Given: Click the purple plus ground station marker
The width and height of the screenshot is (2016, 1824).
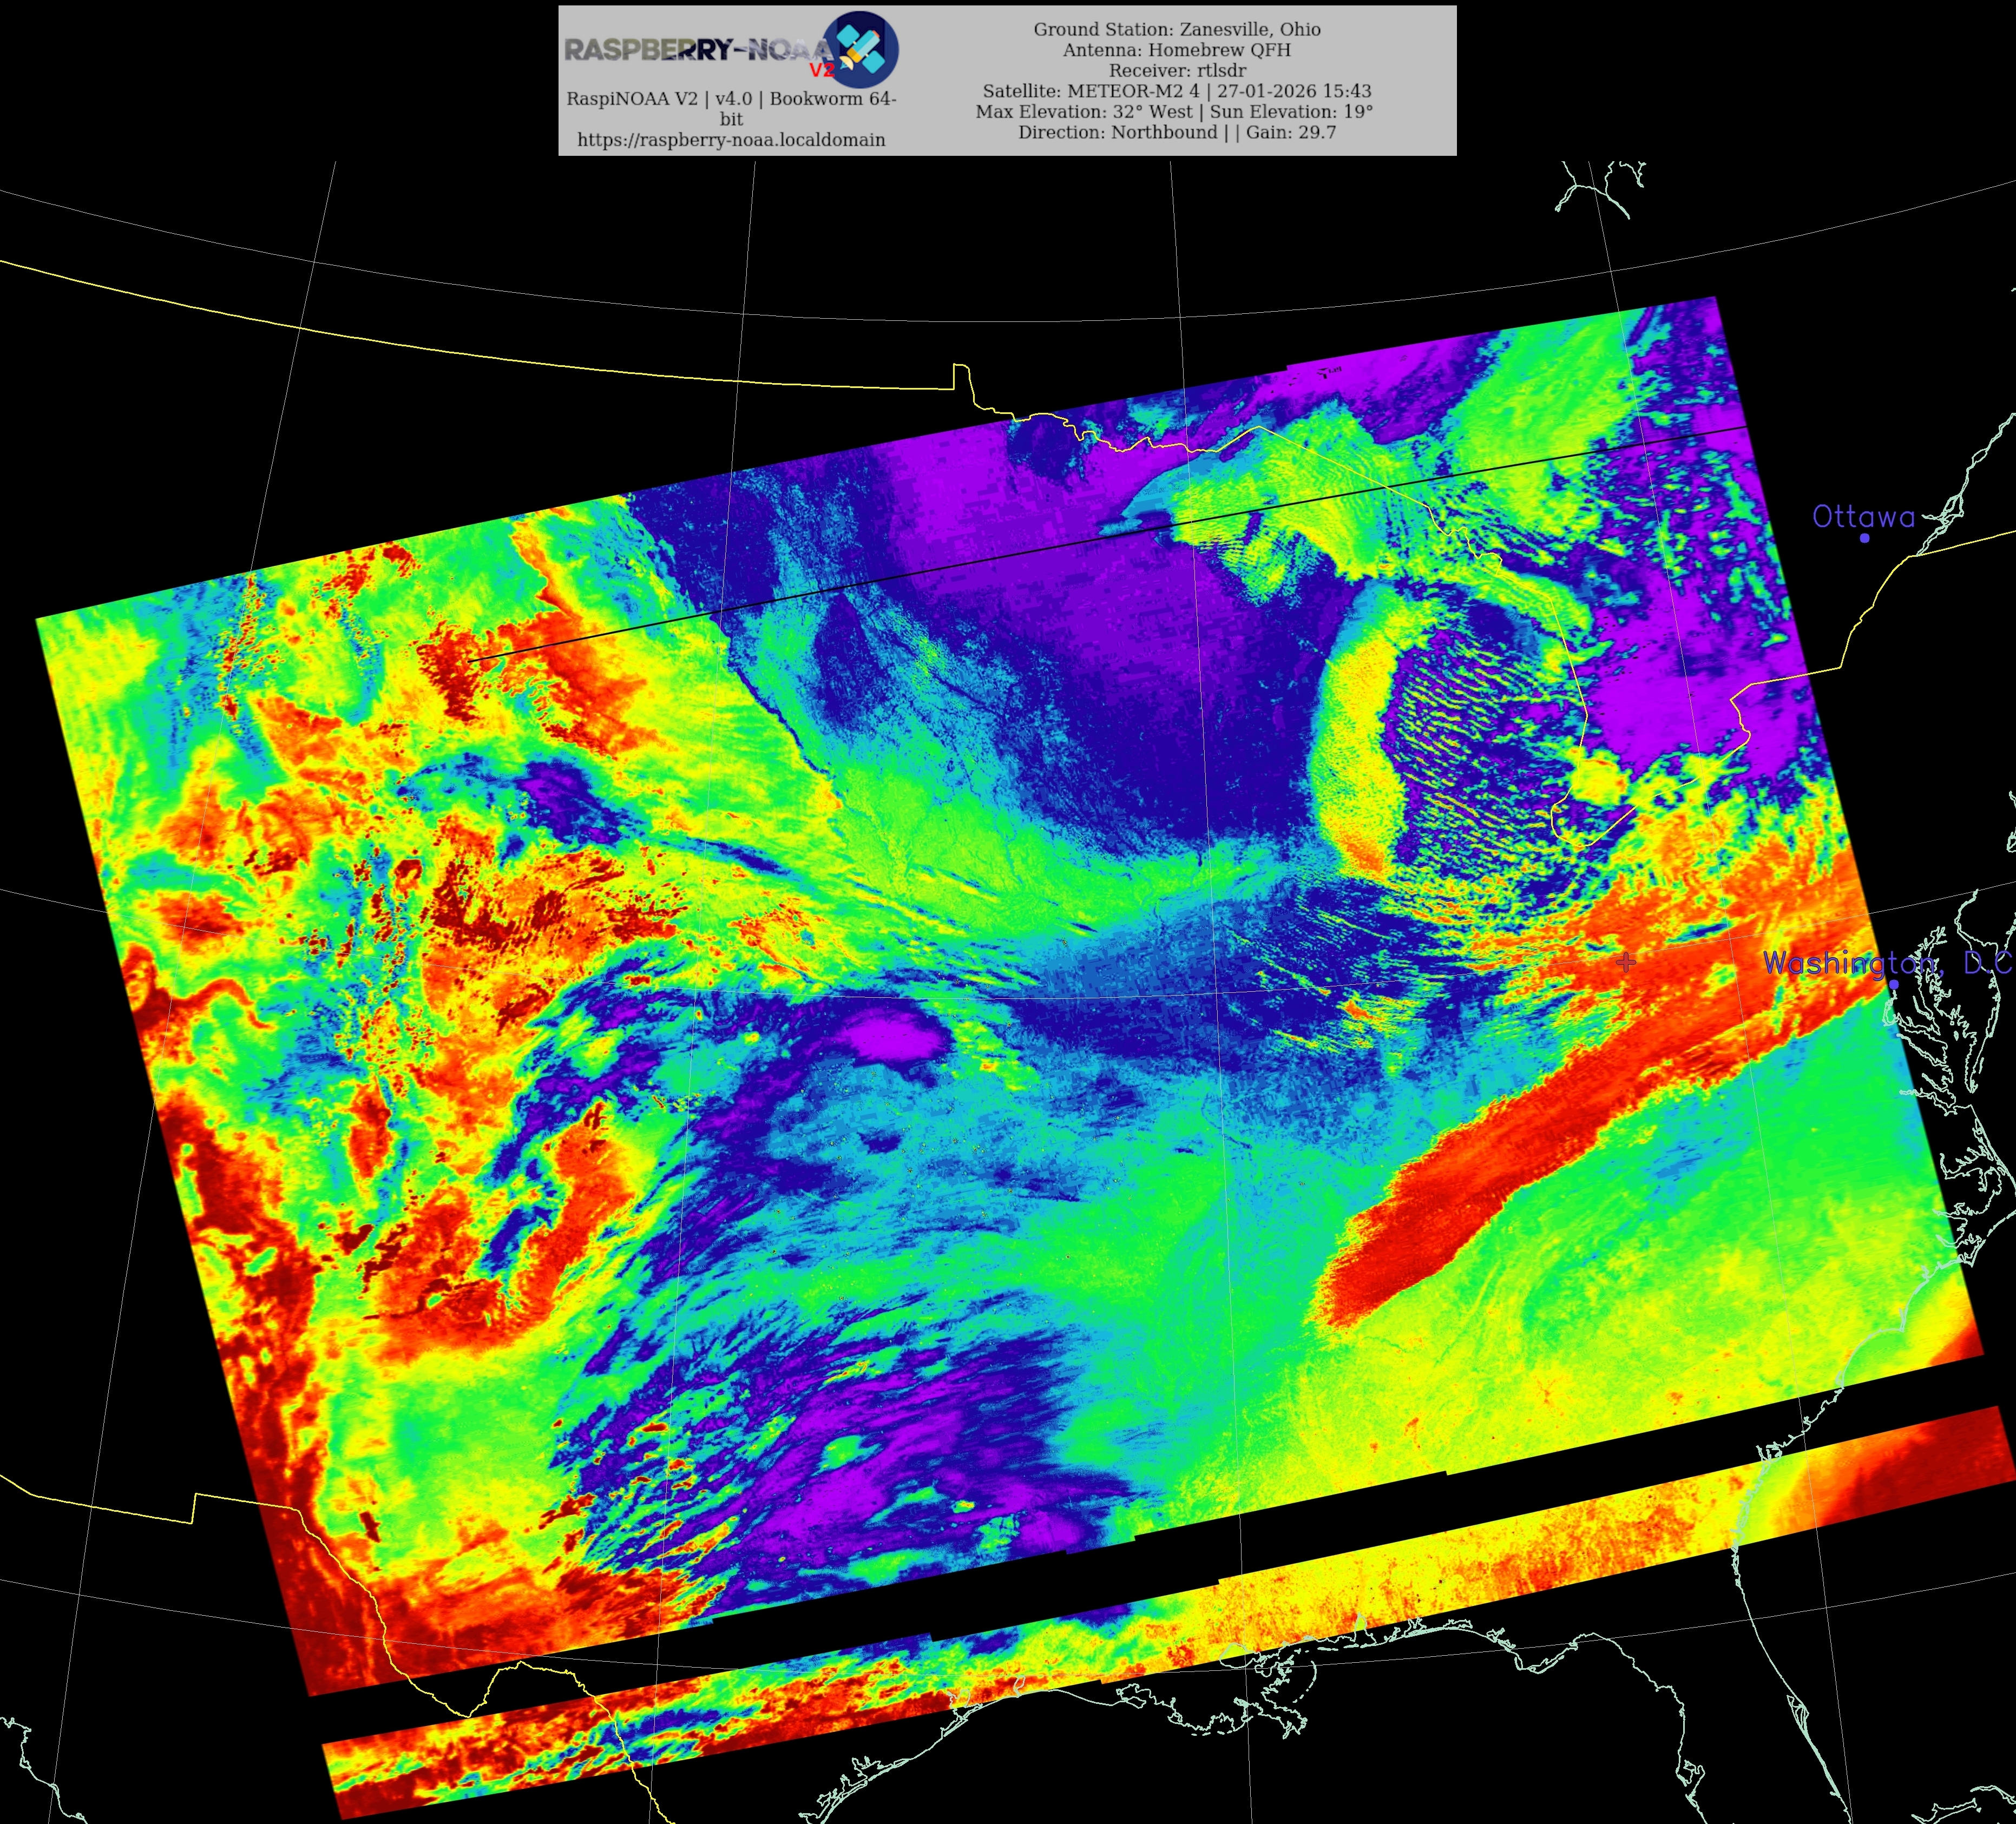Looking at the screenshot, I should (1626, 962).
